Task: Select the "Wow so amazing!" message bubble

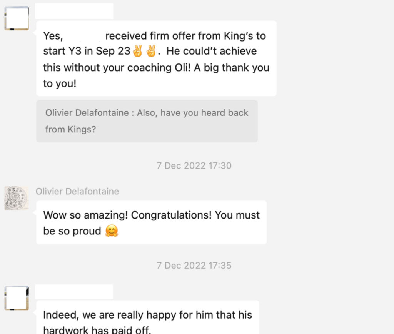Action: (x=151, y=222)
